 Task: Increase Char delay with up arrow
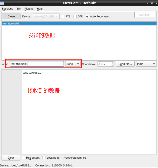(113, 63)
